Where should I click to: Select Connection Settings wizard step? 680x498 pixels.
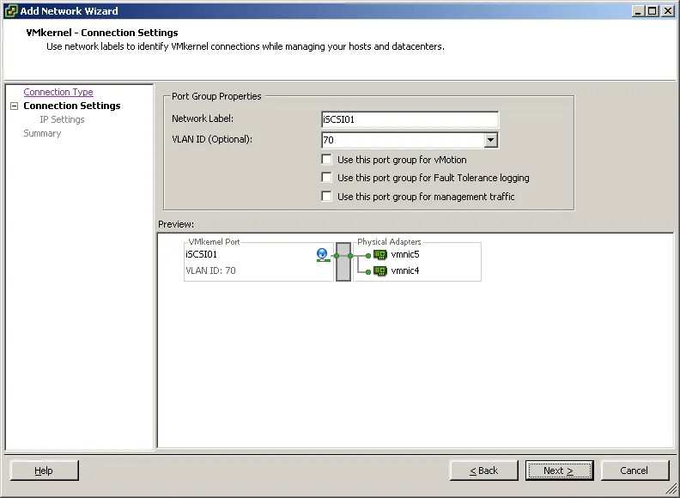[72, 106]
